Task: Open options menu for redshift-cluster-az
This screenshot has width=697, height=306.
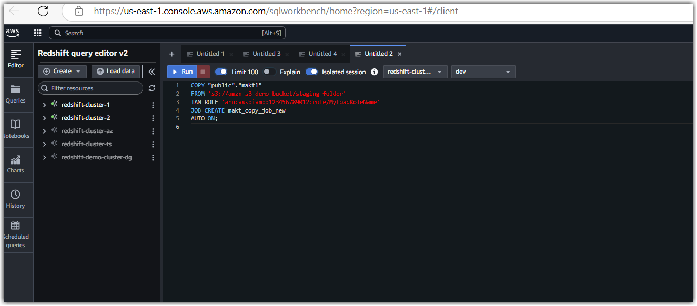Action: [153, 131]
